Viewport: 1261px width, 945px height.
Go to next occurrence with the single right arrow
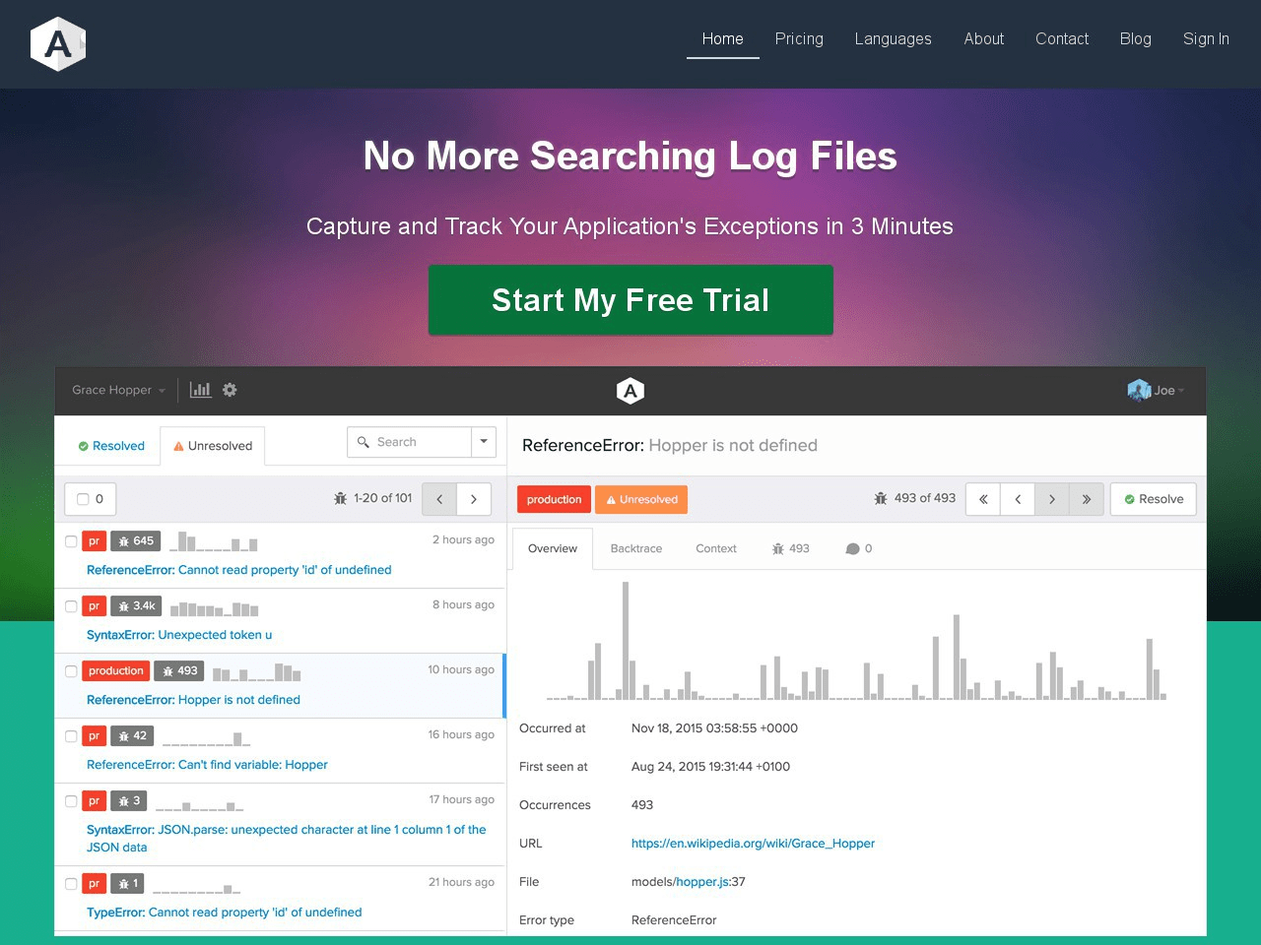click(x=1051, y=499)
